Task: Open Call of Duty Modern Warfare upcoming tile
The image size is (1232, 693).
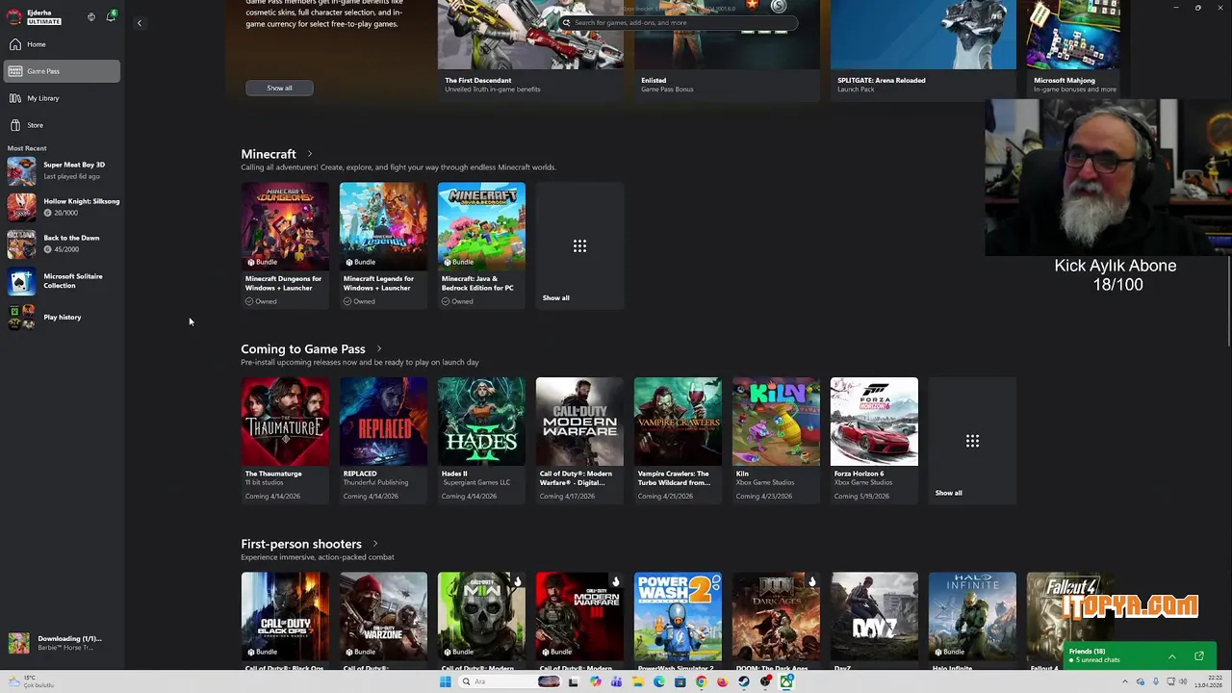Action: pos(579,440)
